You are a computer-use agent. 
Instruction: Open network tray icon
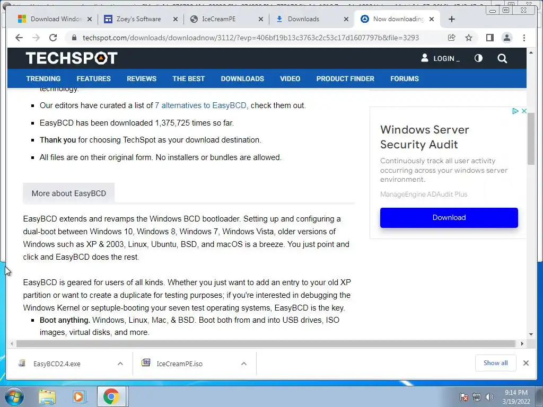point(477,397)
